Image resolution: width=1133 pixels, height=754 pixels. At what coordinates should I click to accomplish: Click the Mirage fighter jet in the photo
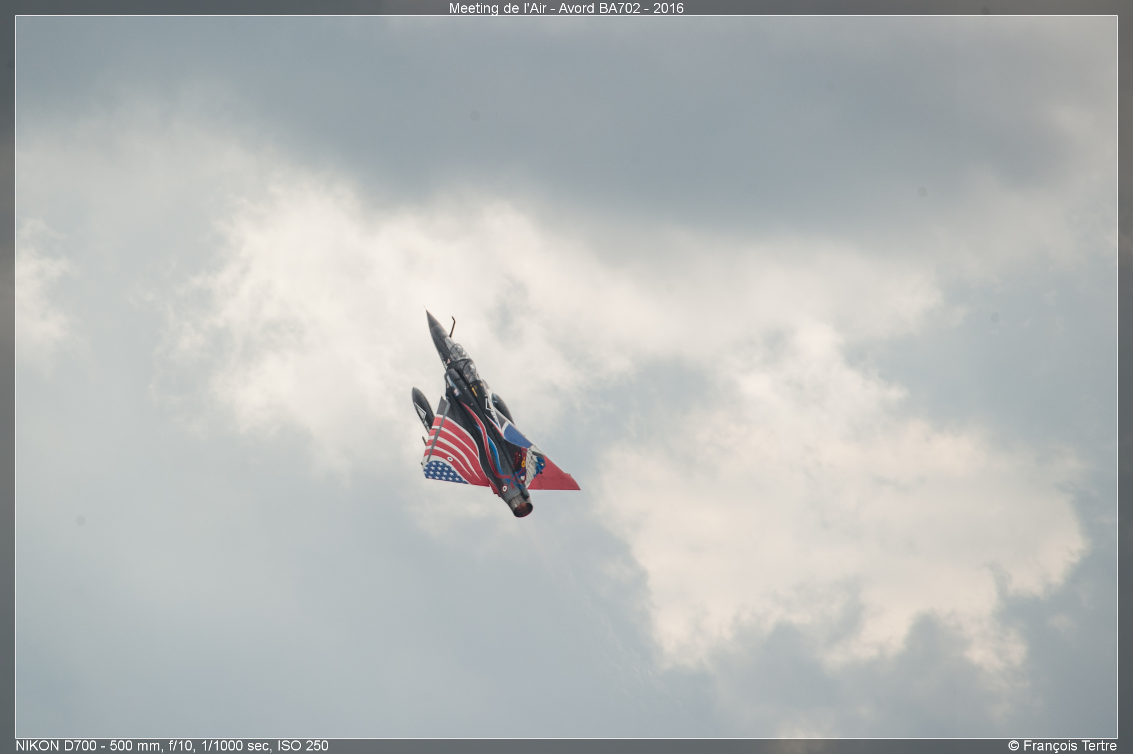point(496,414)
